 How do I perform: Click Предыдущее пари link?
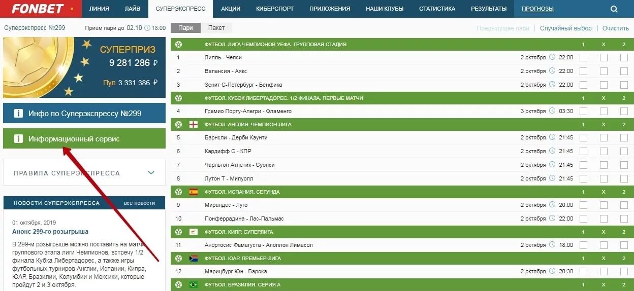(503, 28)
